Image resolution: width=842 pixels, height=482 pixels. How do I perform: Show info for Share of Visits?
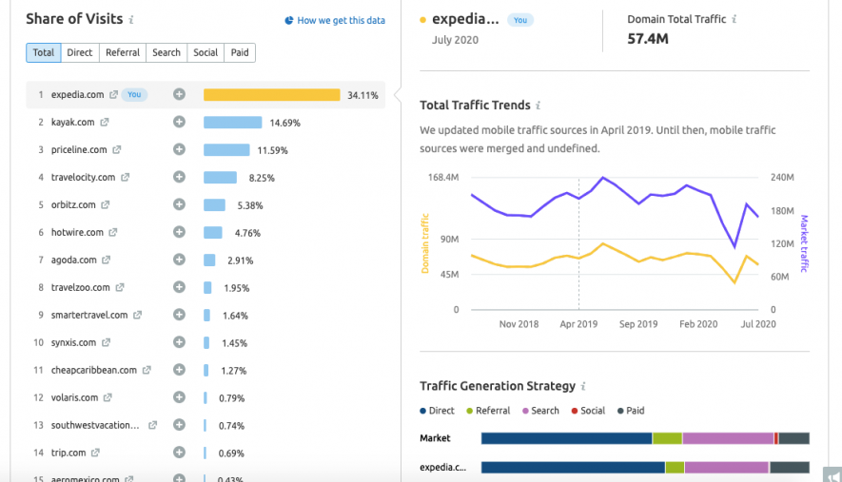click(131, 20)
